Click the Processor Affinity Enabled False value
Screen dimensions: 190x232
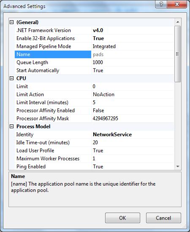pos(98,111)
